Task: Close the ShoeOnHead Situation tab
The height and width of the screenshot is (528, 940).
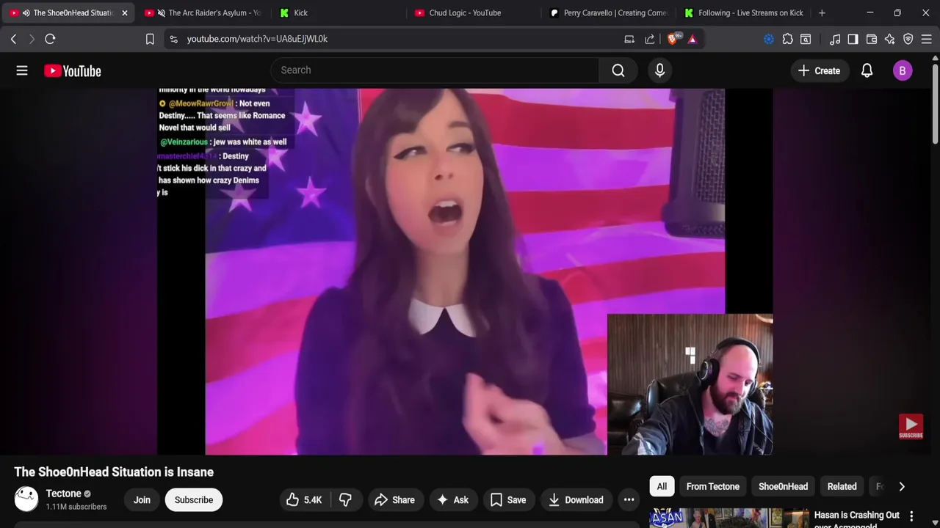Action: pyautogui.click(x=124, y=12)
